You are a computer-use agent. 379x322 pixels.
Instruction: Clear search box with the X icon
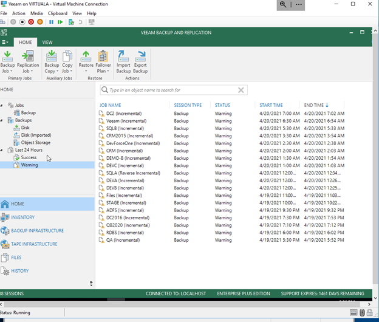point(241,90)
